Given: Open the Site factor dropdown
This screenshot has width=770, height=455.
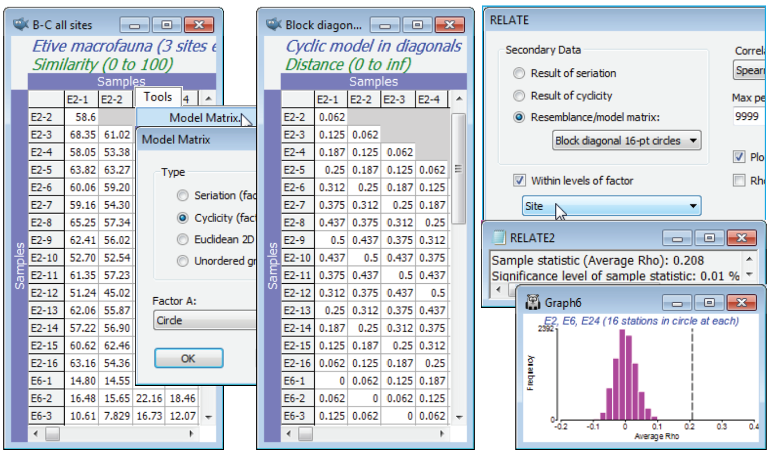Looking at the screenshot, I should click(x=611, y=206).
